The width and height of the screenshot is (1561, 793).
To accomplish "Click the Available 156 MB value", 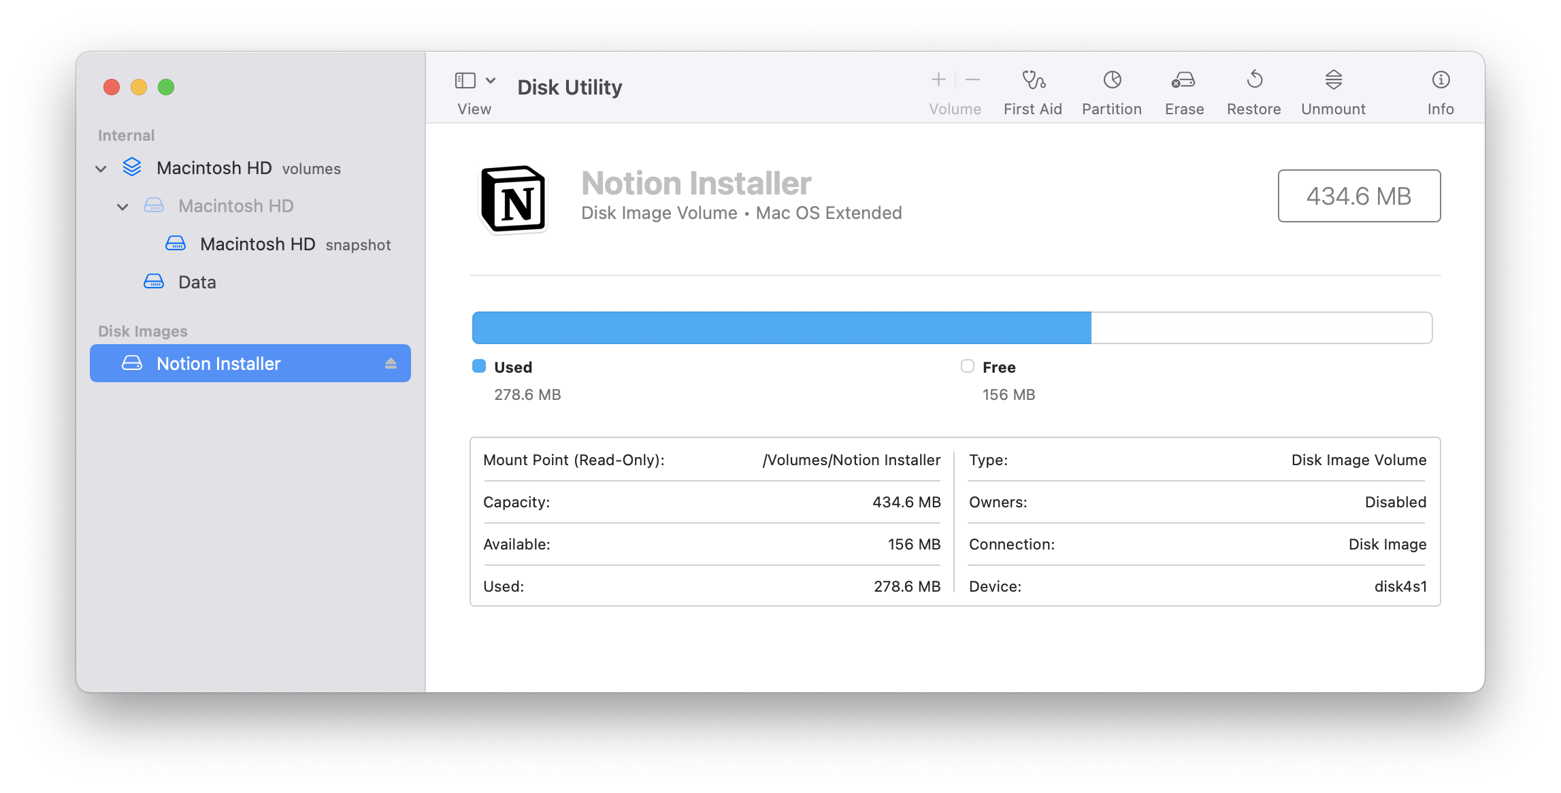I will click(914, 544).
